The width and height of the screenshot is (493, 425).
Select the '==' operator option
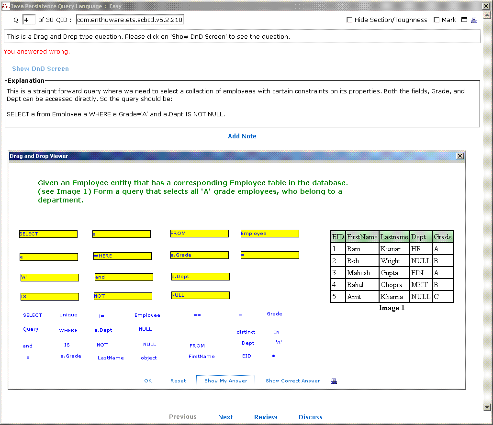tap(197, 314)
